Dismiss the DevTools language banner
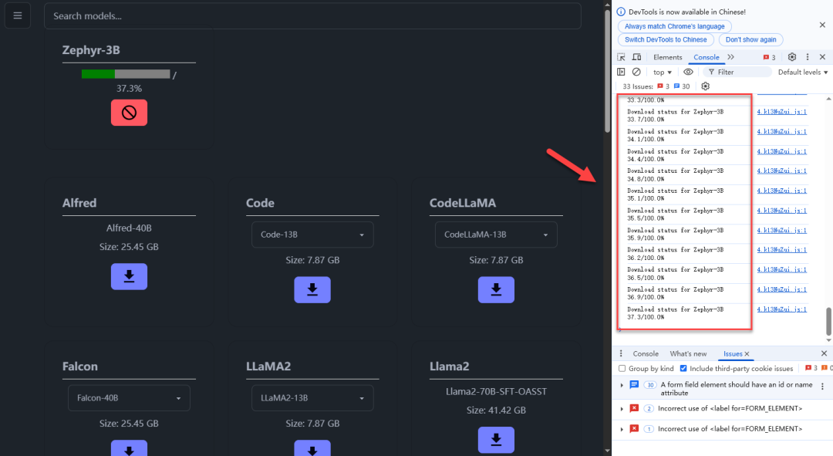This screenshot has width=833, height=456. pyautogui.click(x=822, y=25)
